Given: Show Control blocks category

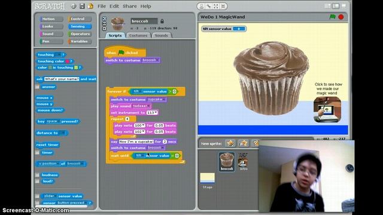Looking at the screenshot, I should (80, 19).
